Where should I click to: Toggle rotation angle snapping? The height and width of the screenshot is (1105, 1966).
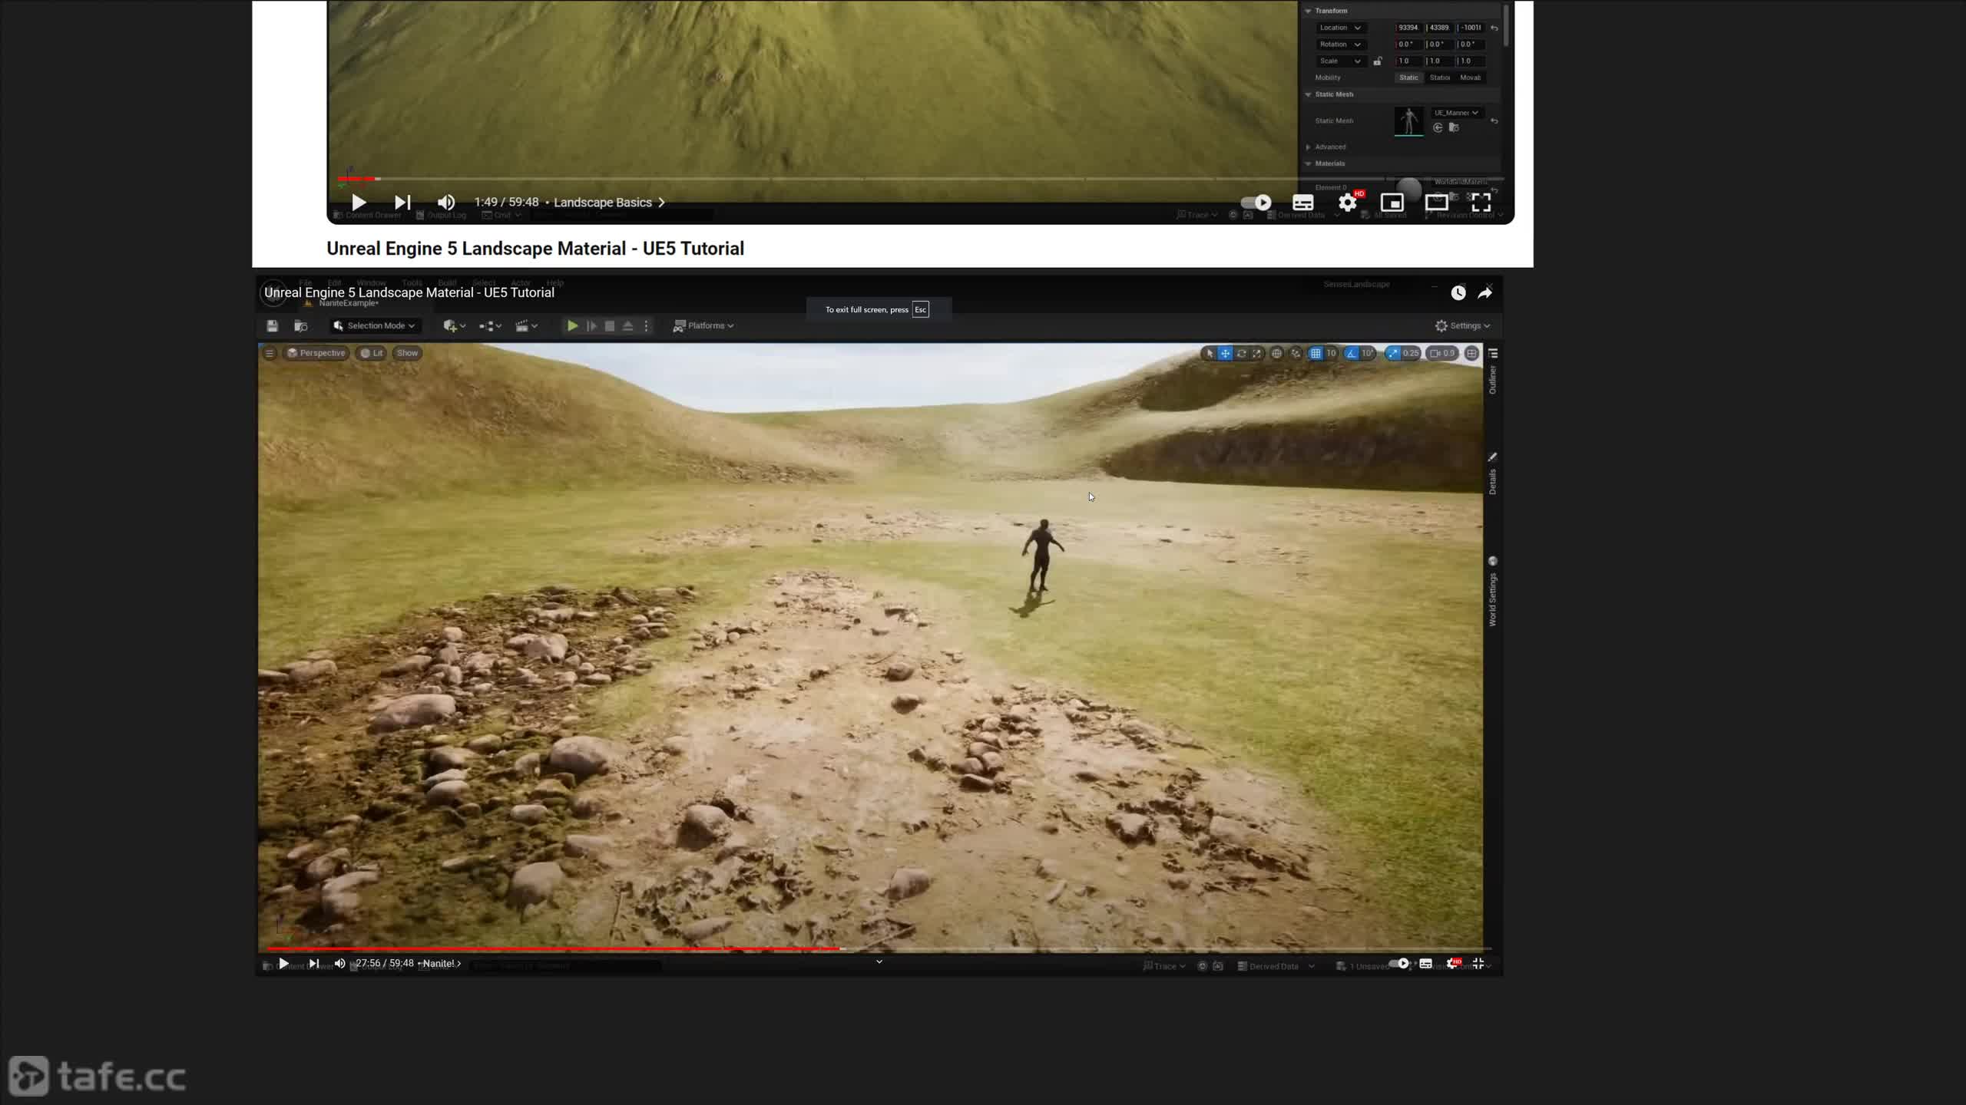(1352, 354)
